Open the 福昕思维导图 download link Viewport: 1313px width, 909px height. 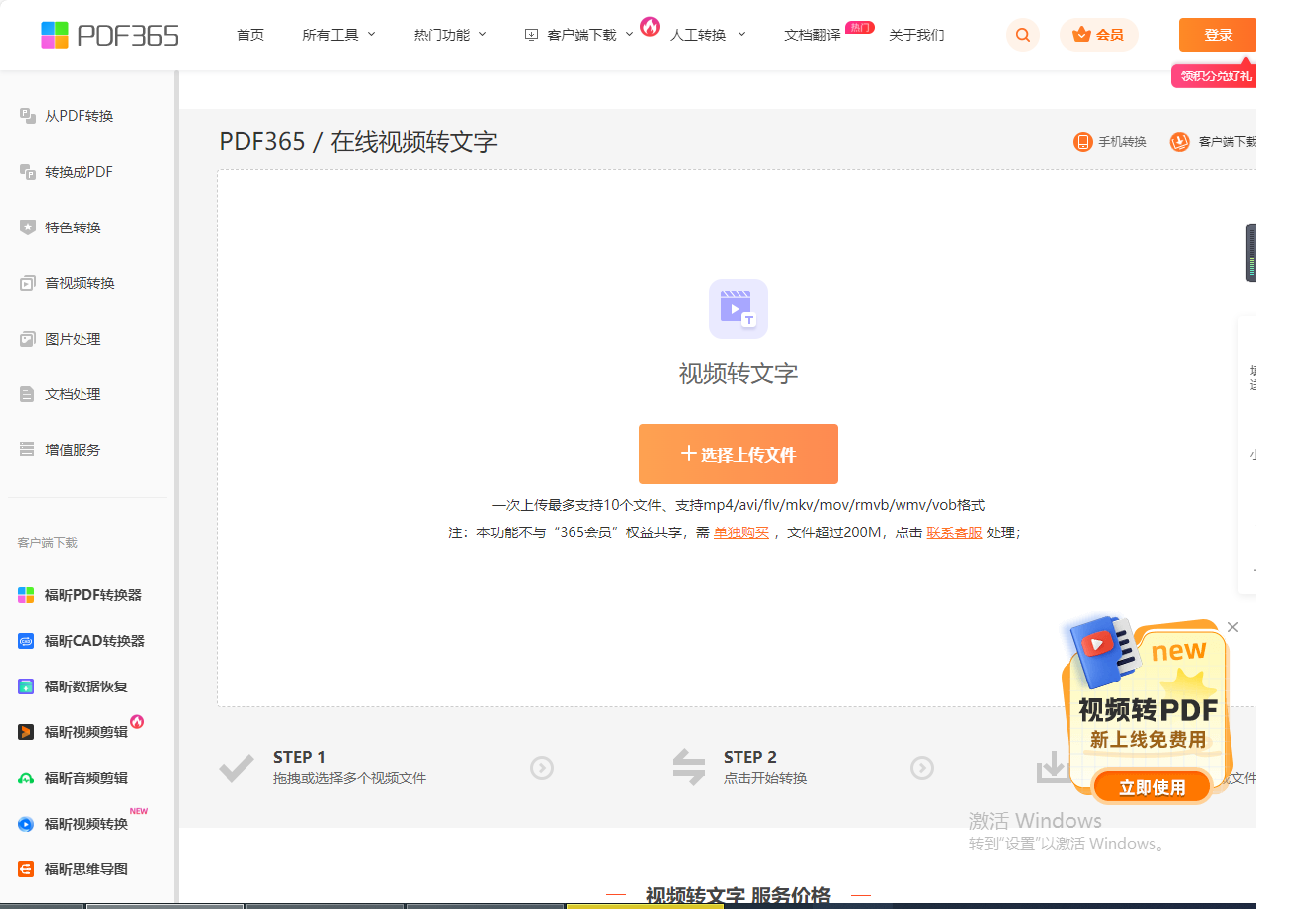point(86,869)
